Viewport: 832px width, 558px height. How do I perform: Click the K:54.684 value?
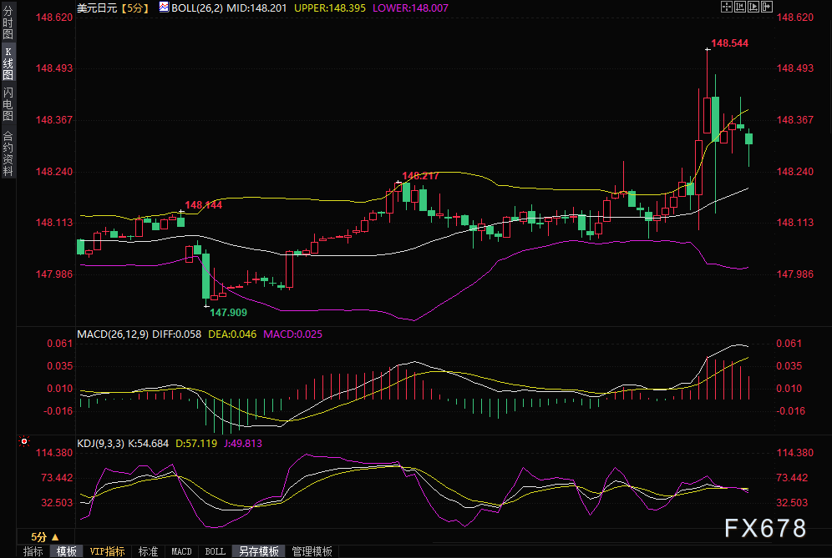pos(149,444)
